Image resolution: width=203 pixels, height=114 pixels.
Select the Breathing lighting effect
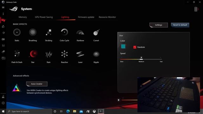[33, 32]
